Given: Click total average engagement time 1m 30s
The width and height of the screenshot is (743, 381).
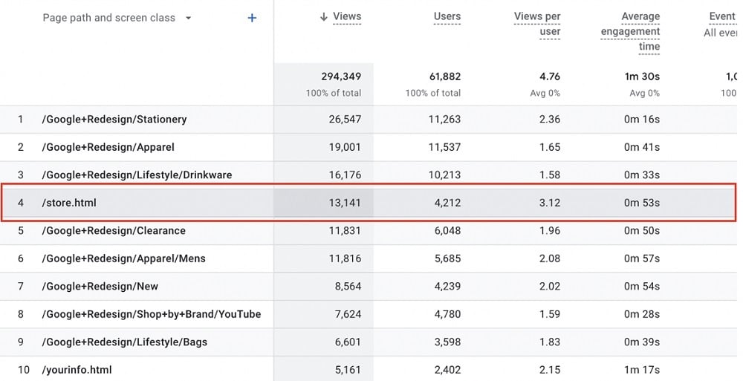Looking at the screenshot, I should coord(642,76).
